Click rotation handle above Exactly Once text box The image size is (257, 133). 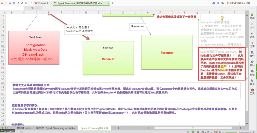(x=222, y=17)
